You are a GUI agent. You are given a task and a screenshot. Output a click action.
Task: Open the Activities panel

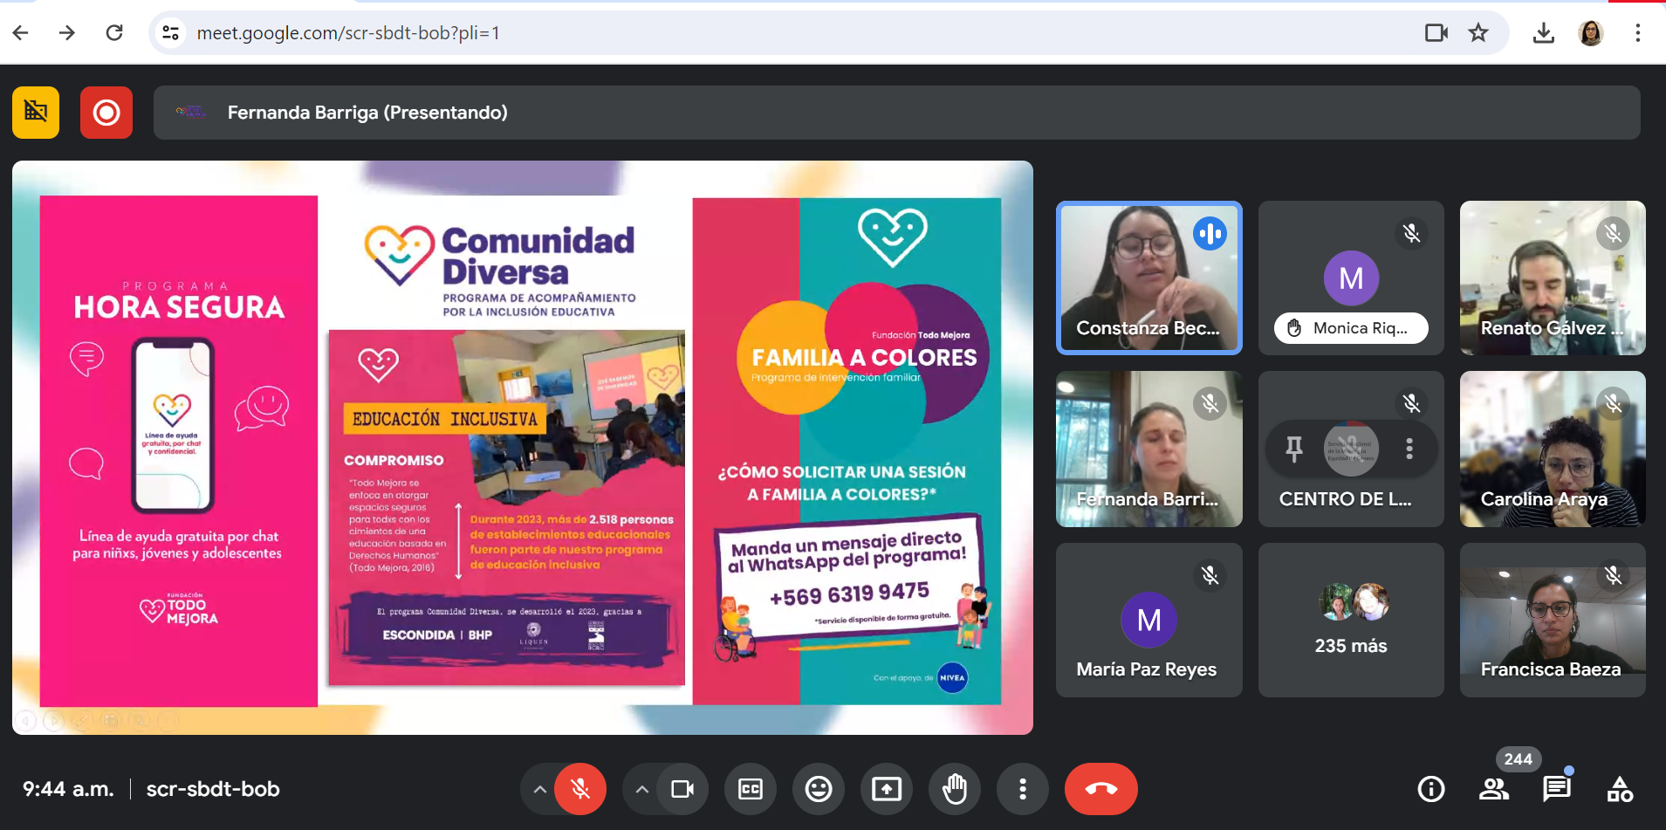pos(1620,789)
